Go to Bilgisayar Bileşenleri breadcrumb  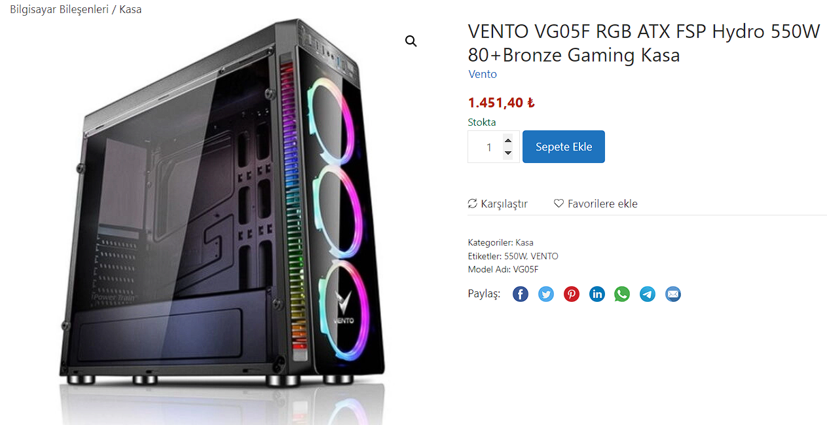(x=59, y=9)
